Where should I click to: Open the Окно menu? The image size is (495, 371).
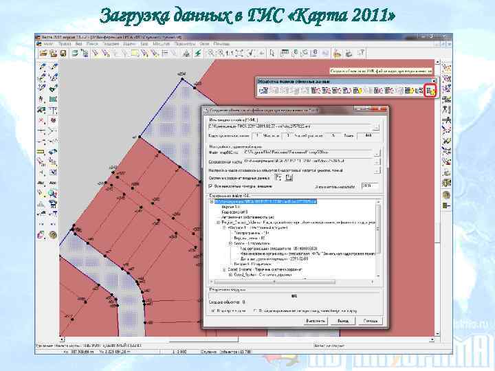coord(205,44)
